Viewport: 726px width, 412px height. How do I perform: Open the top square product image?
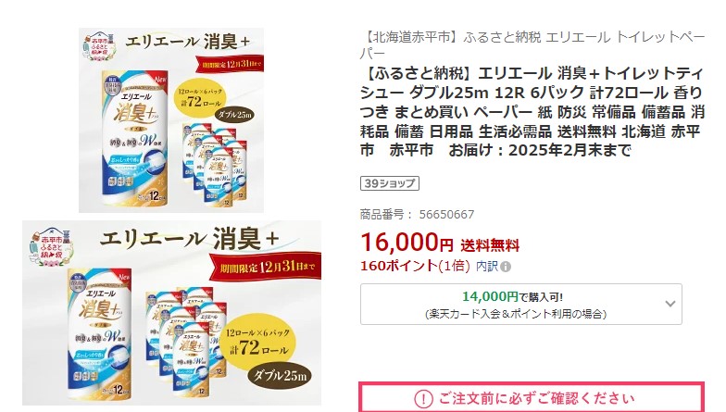(171, 120)
